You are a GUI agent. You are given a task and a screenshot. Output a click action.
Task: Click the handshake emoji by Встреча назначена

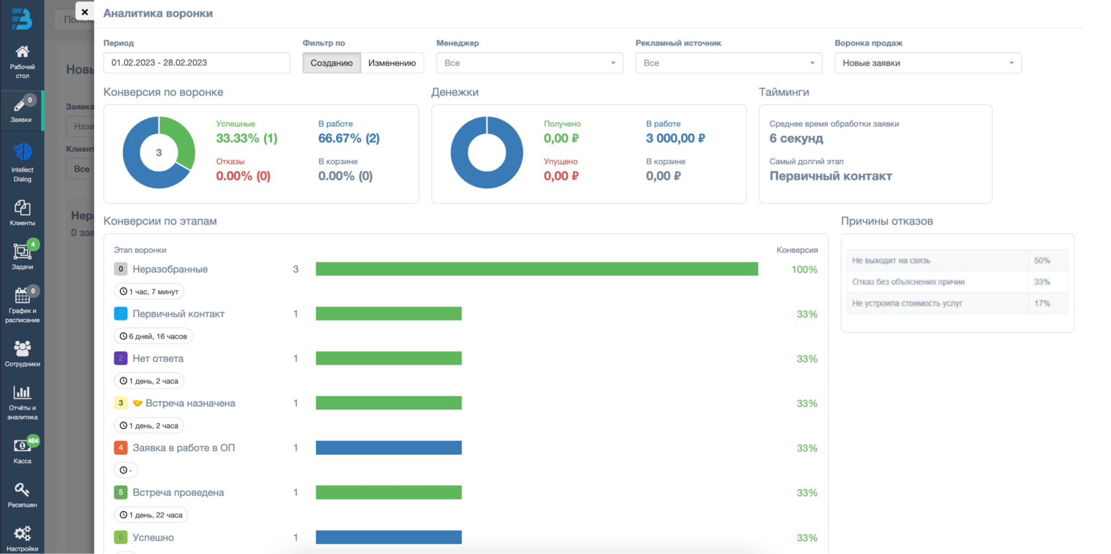pyautogui.click(x=138, y=403)
